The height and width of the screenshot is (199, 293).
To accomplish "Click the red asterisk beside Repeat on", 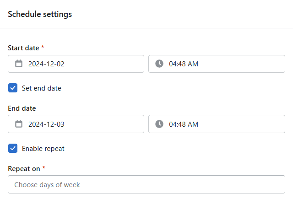I will point(44,167).
